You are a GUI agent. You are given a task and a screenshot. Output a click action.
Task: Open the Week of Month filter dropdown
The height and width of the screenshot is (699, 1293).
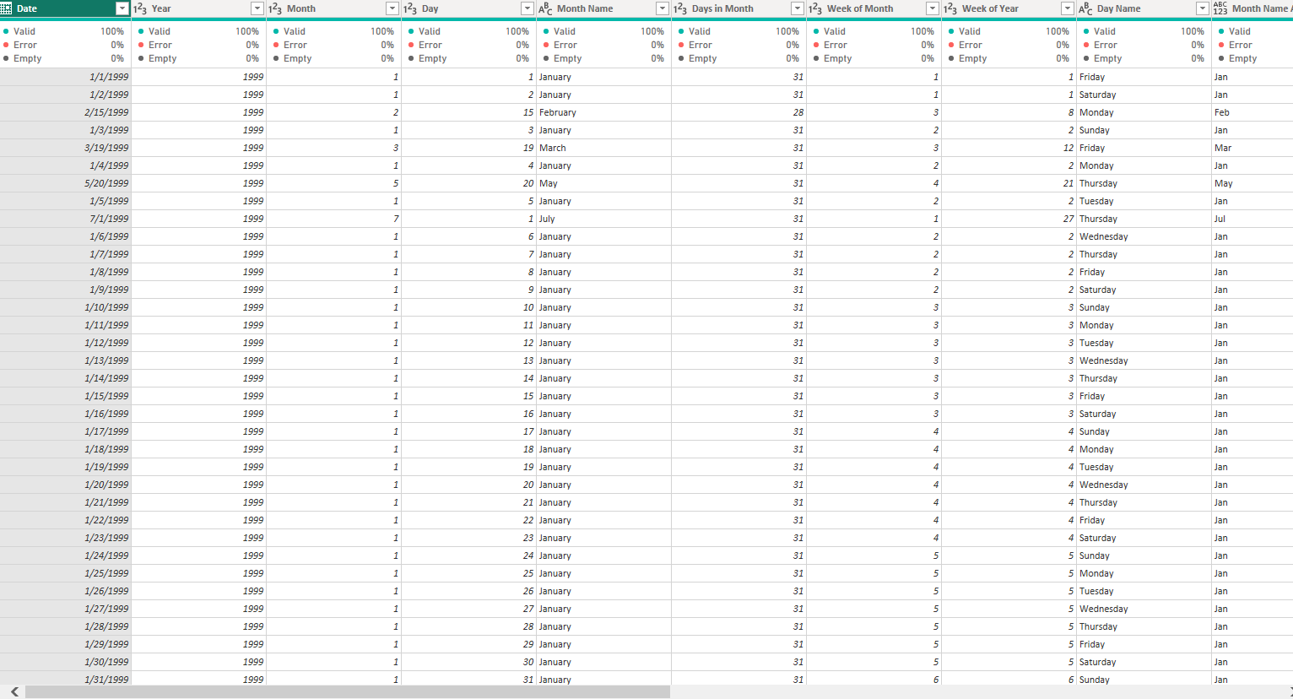(932, 8)
